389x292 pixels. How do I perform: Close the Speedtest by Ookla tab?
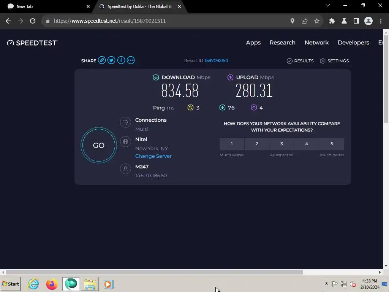pos(179,6)
